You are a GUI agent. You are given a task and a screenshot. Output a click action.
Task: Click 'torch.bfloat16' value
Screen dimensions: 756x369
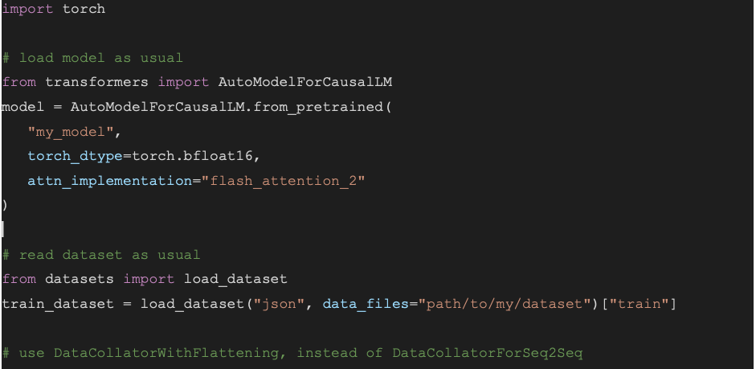pyautogui.click(x=192, y=156)
